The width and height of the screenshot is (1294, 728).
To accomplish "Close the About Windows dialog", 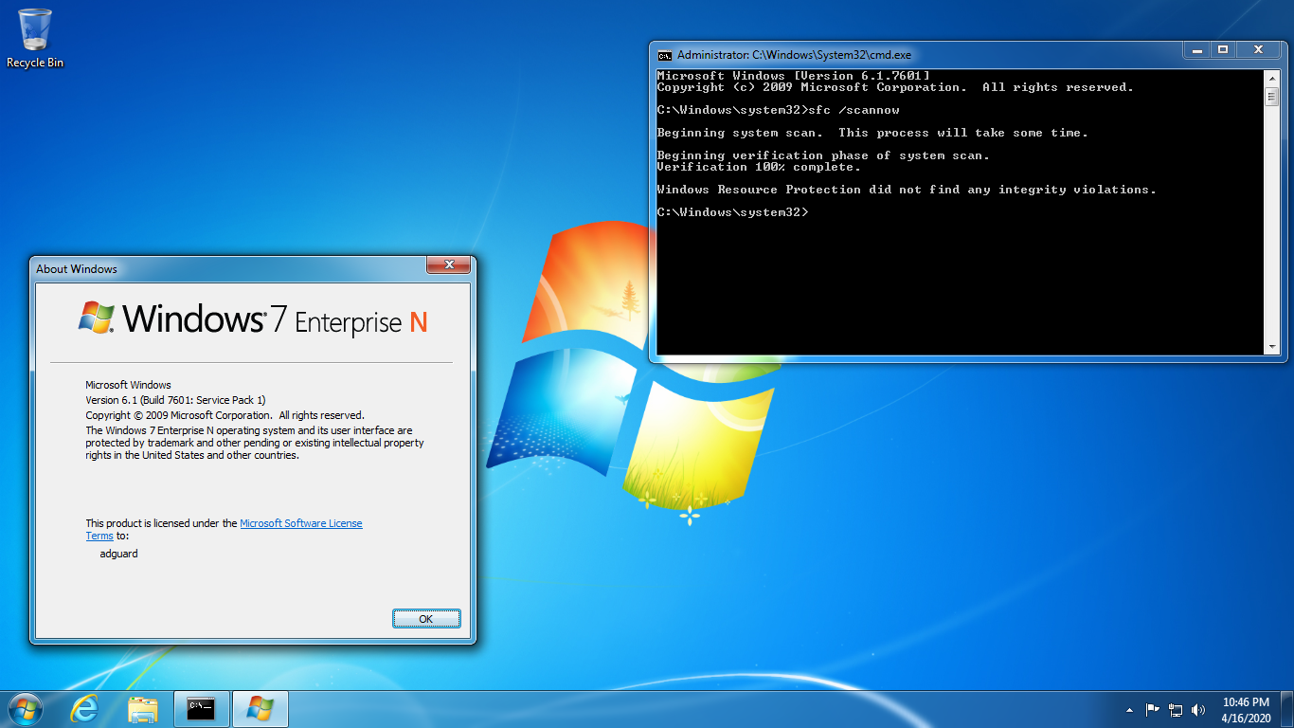I will coord(449,264).
